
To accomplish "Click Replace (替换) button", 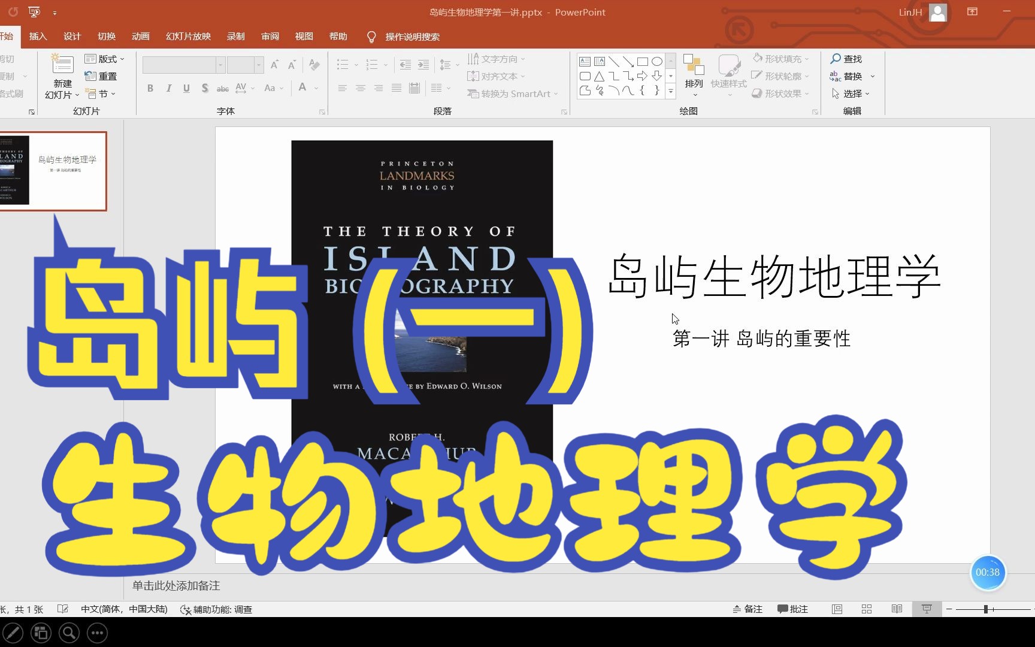I will pos(852,76).
